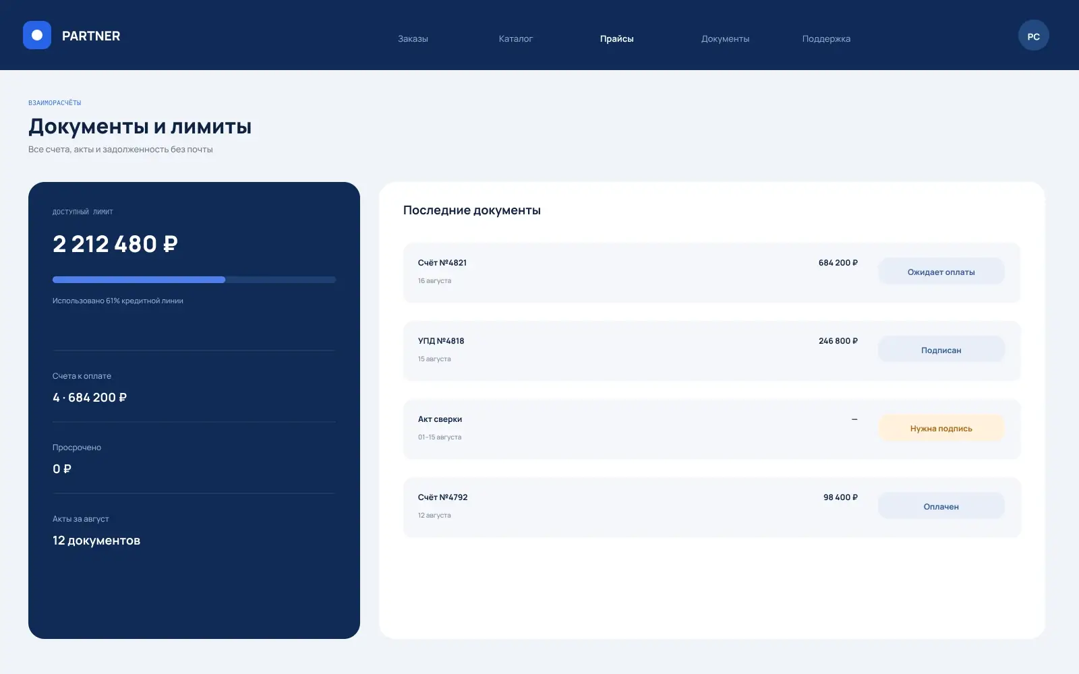Screen dimensions: 1079x674
Task: Switch to Документы in the top navigation
Action: [725, 39]
